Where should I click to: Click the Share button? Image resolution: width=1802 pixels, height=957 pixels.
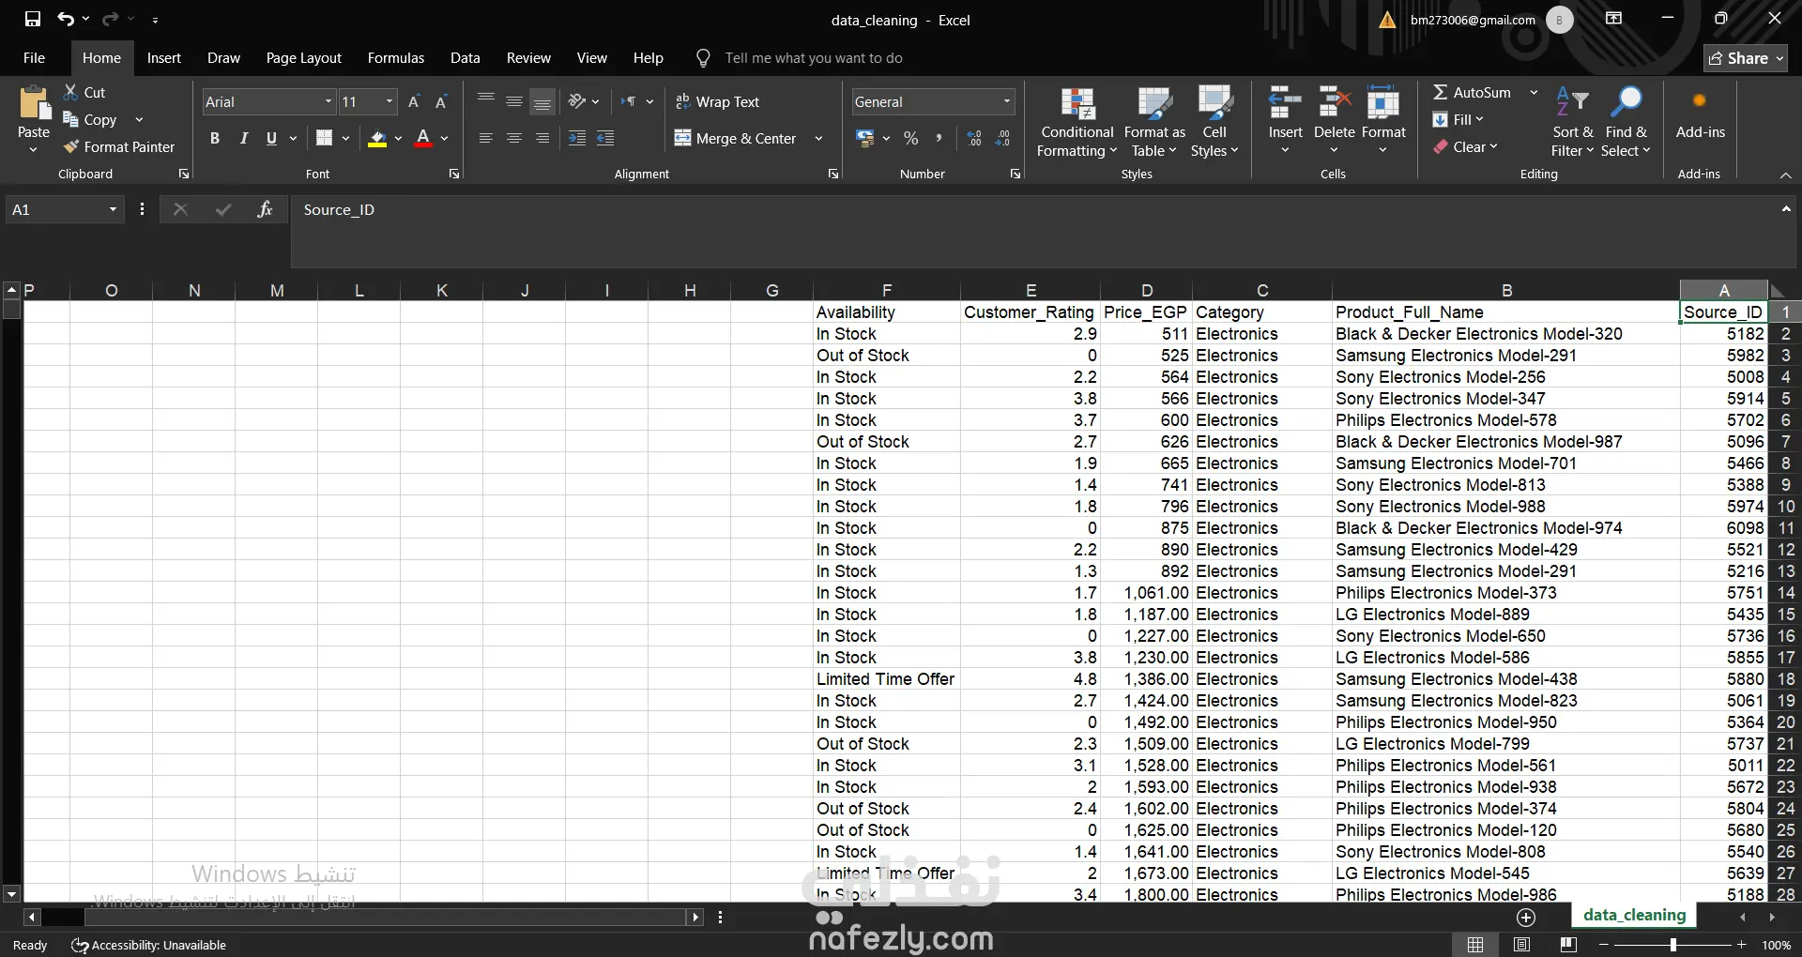(x=1746, y=58)
